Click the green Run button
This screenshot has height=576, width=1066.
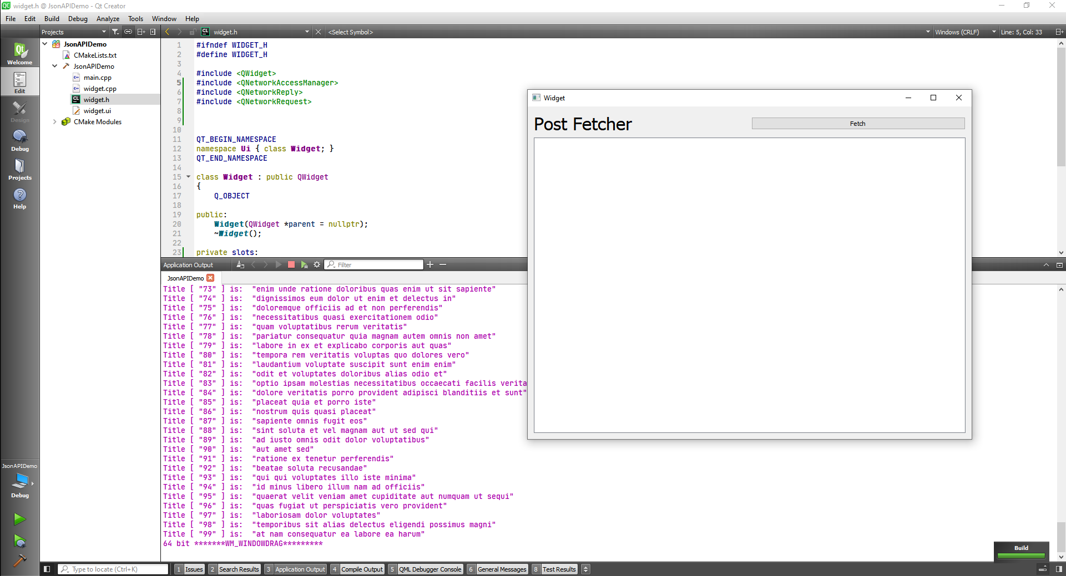point(19,519)
